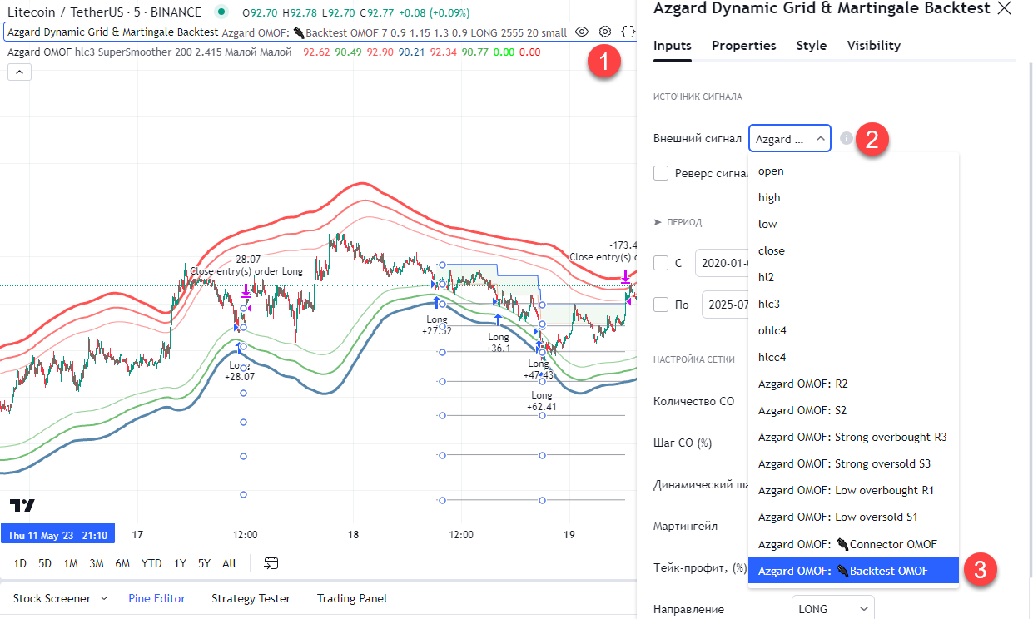Screen dimensions: 1033x619
Task: Select hl2 from source list
Action: coord(854,277)
